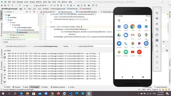The image size is (171, 96).
Task: Switch to LocationUploadWorker.java editor tab
Action: (87, 12)
